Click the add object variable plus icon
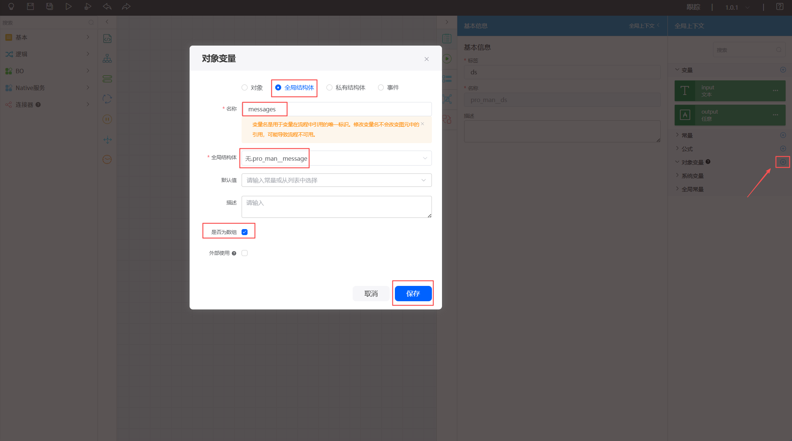Image resolution: width=792 pixels, height=441 pixels. coord(783,162)
